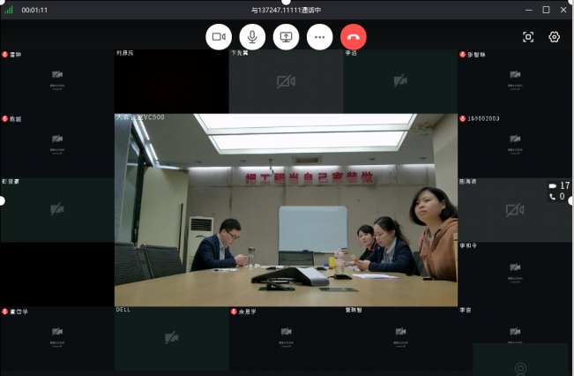Open the more options menu
Screen dimensions: 574x376
click(319, 36)
